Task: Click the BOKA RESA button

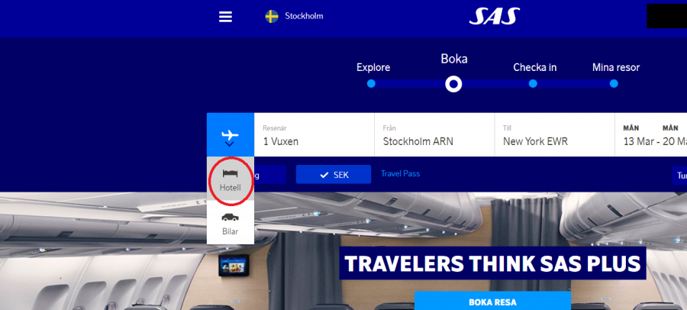Action: click(x=492, y=302)
